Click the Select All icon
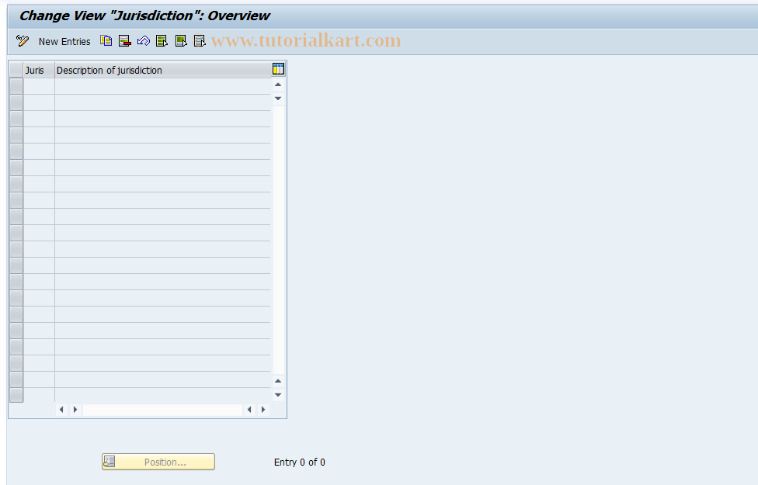Viewport: 758px width, 485px height. [162, 41]
